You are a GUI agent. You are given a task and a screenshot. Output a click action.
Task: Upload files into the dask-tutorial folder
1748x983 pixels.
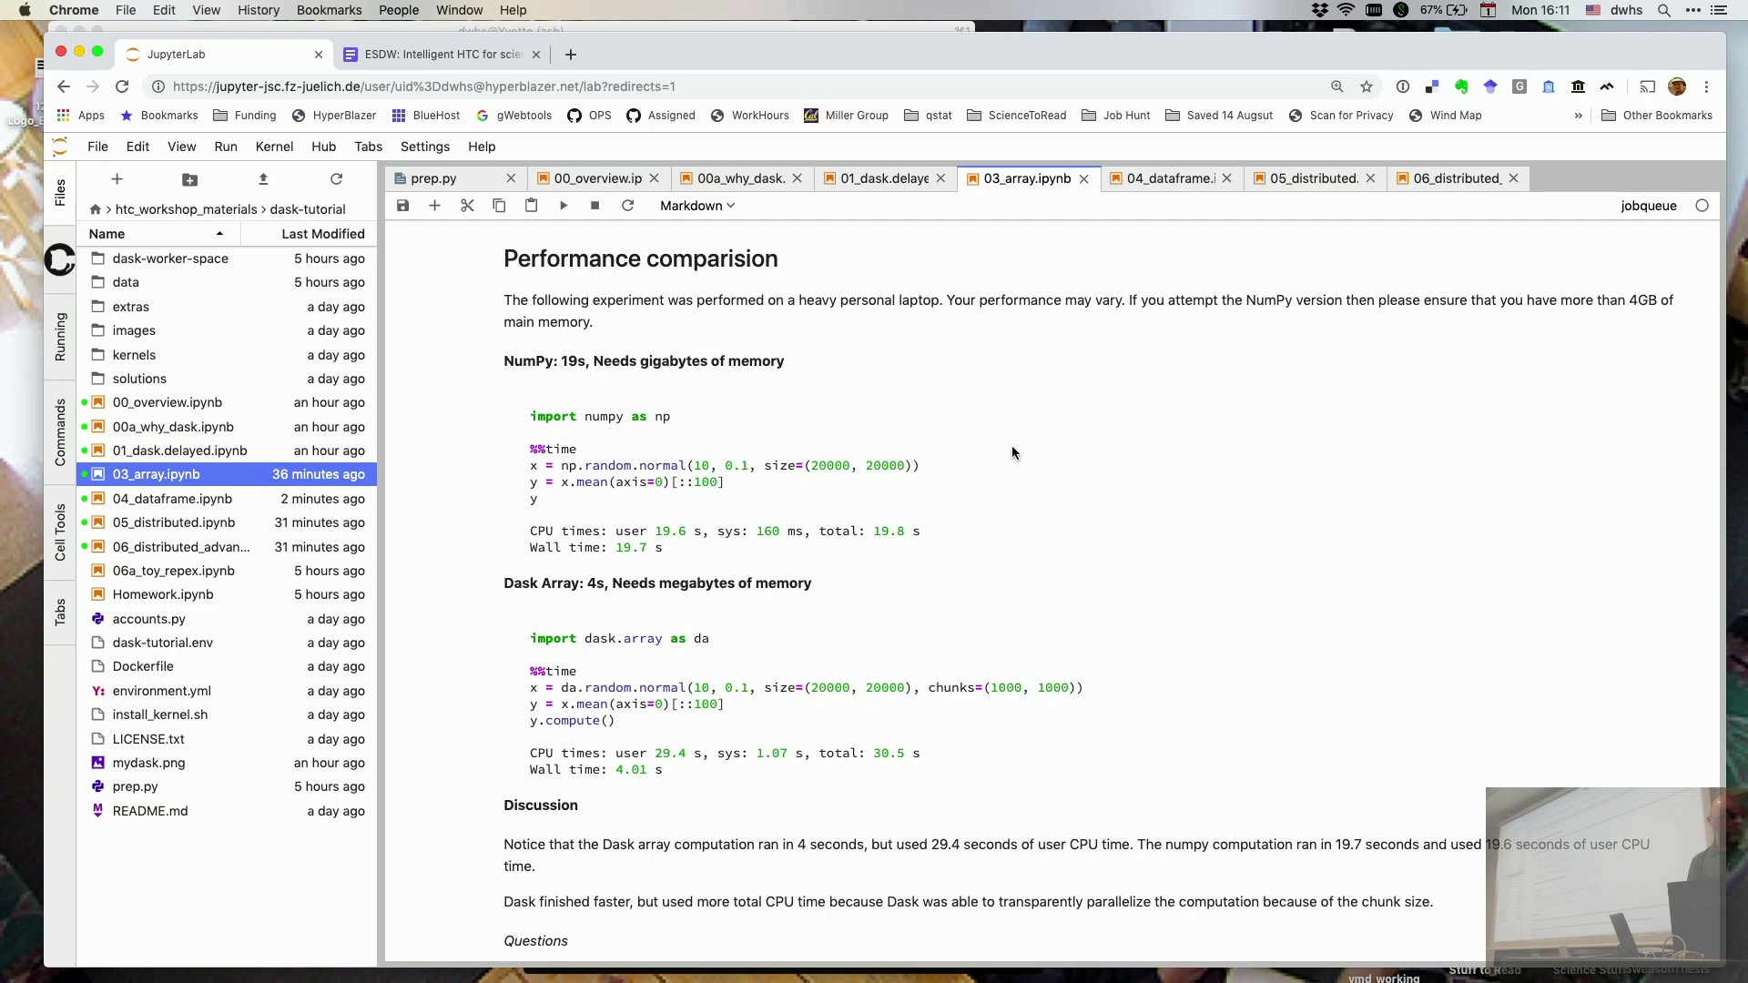(x=264, y=179)
